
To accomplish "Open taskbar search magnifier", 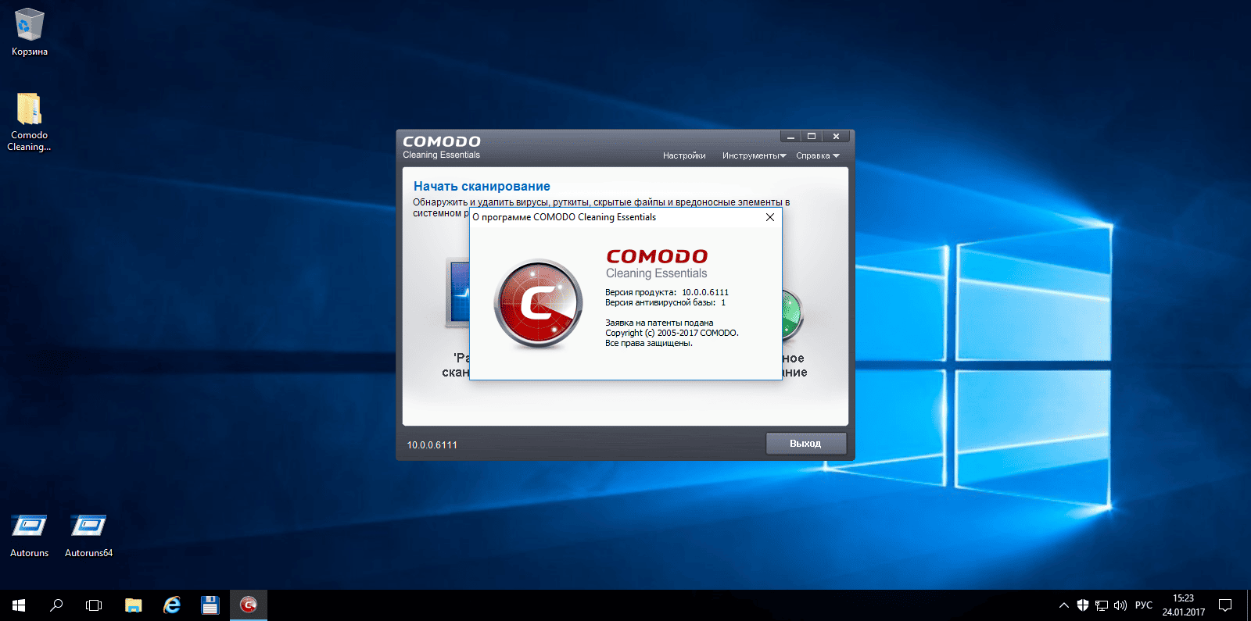I will 56,605.
